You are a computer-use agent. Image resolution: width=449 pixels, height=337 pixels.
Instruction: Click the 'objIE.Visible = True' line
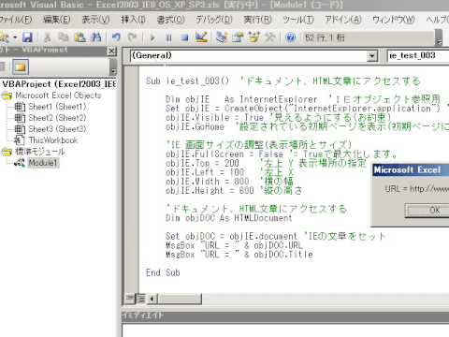[x=214, y=118]
